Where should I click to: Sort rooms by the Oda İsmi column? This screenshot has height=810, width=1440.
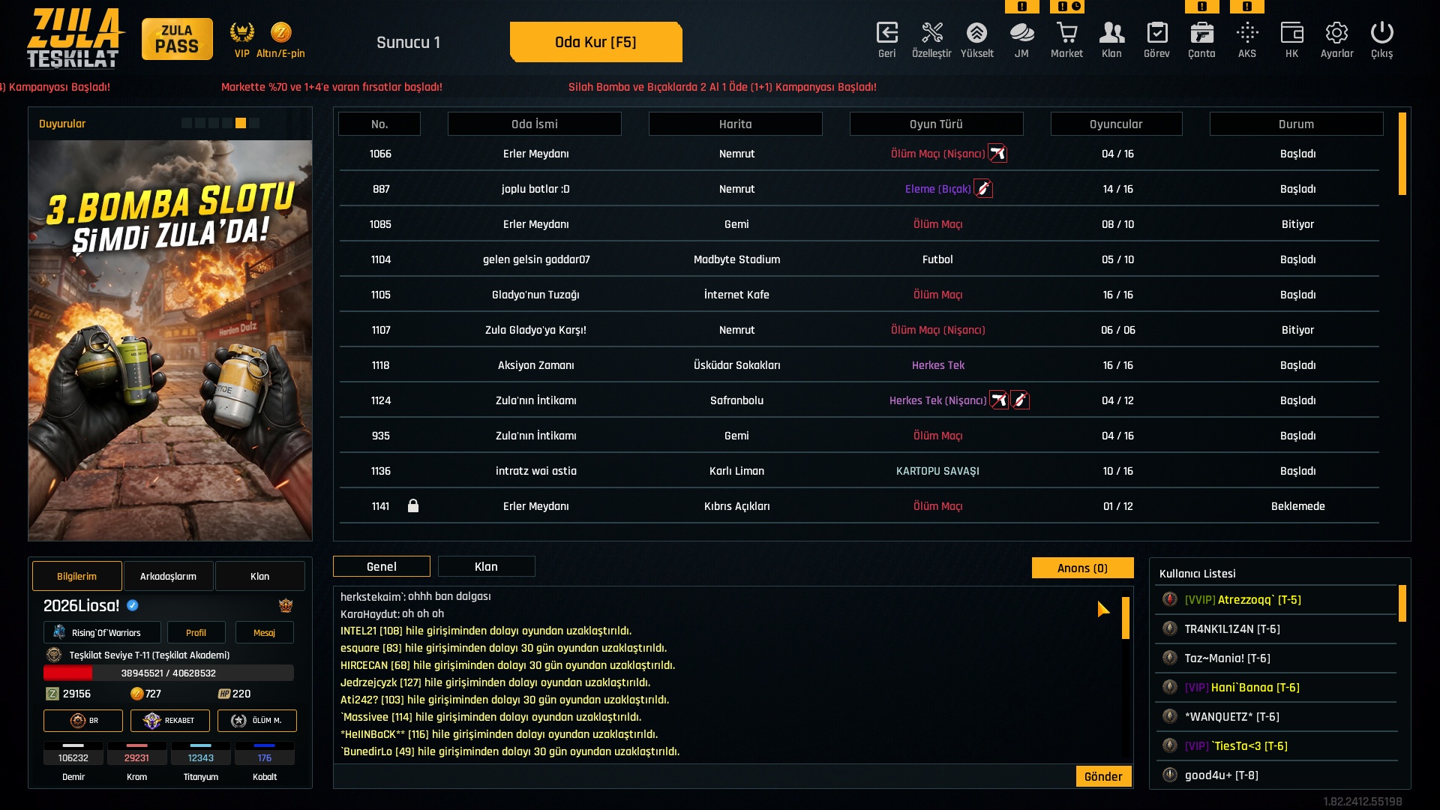[x=535, y=124]
